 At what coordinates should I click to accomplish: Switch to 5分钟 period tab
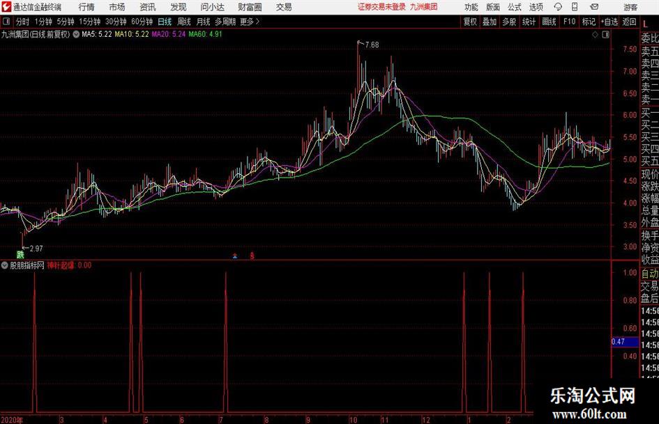tap(66, 22)
